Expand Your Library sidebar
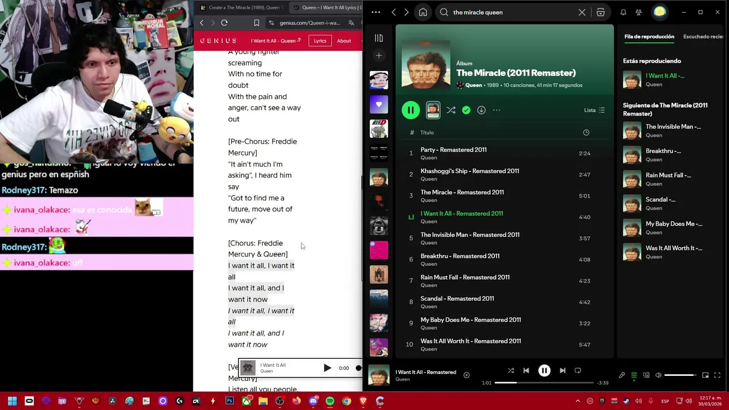This screenshot has width=729, height=410. click(379, 38)
